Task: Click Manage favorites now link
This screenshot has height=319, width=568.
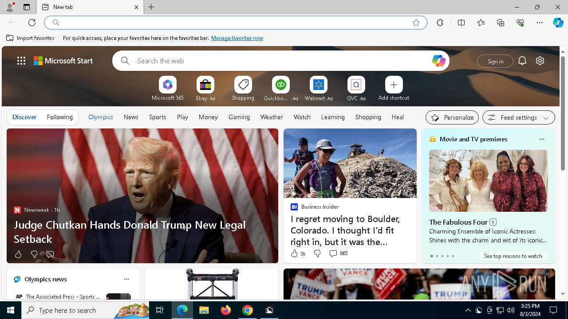Action: click(x=237, y=38)
